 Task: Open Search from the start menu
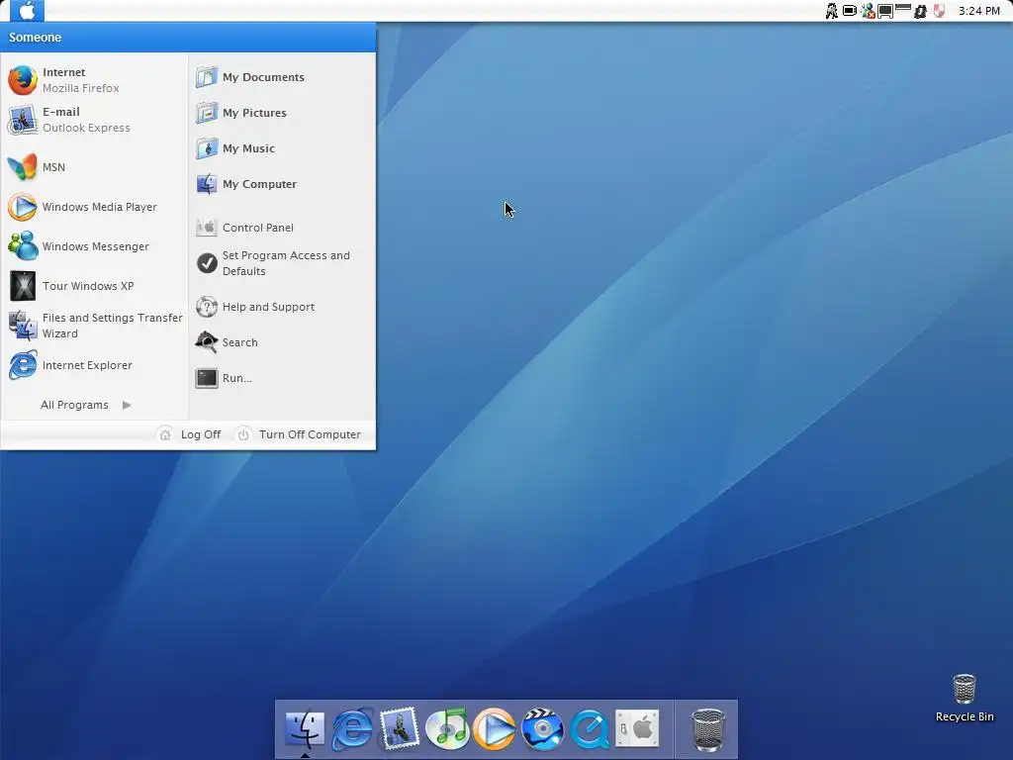pyautogui.click(x=282, y=342)
